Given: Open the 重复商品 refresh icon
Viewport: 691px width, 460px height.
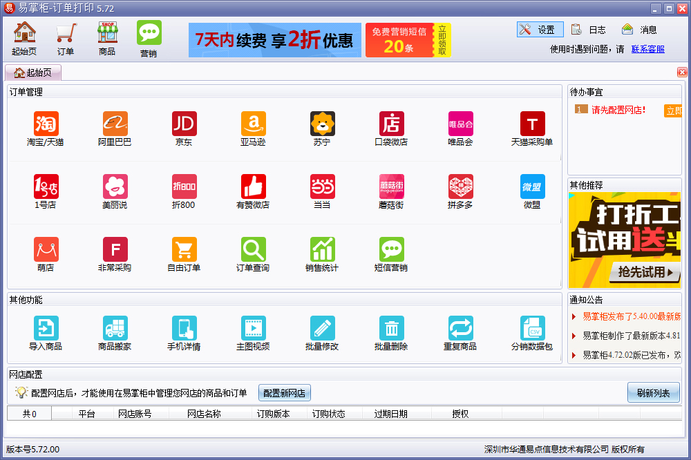Looking at the screenshot, I should tap(460, 333).
